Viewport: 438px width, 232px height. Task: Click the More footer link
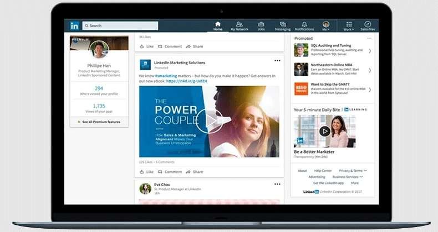[355, 183]
